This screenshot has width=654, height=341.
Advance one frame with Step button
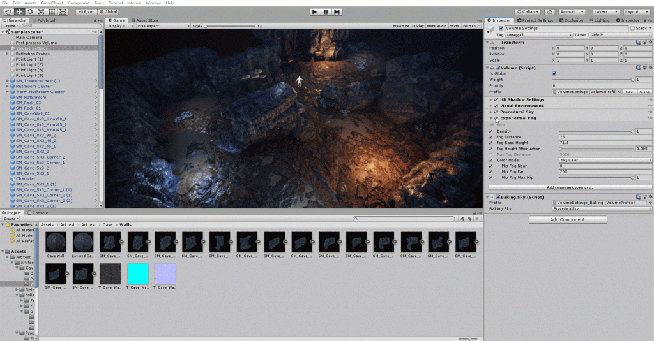[x=337, y=11]
